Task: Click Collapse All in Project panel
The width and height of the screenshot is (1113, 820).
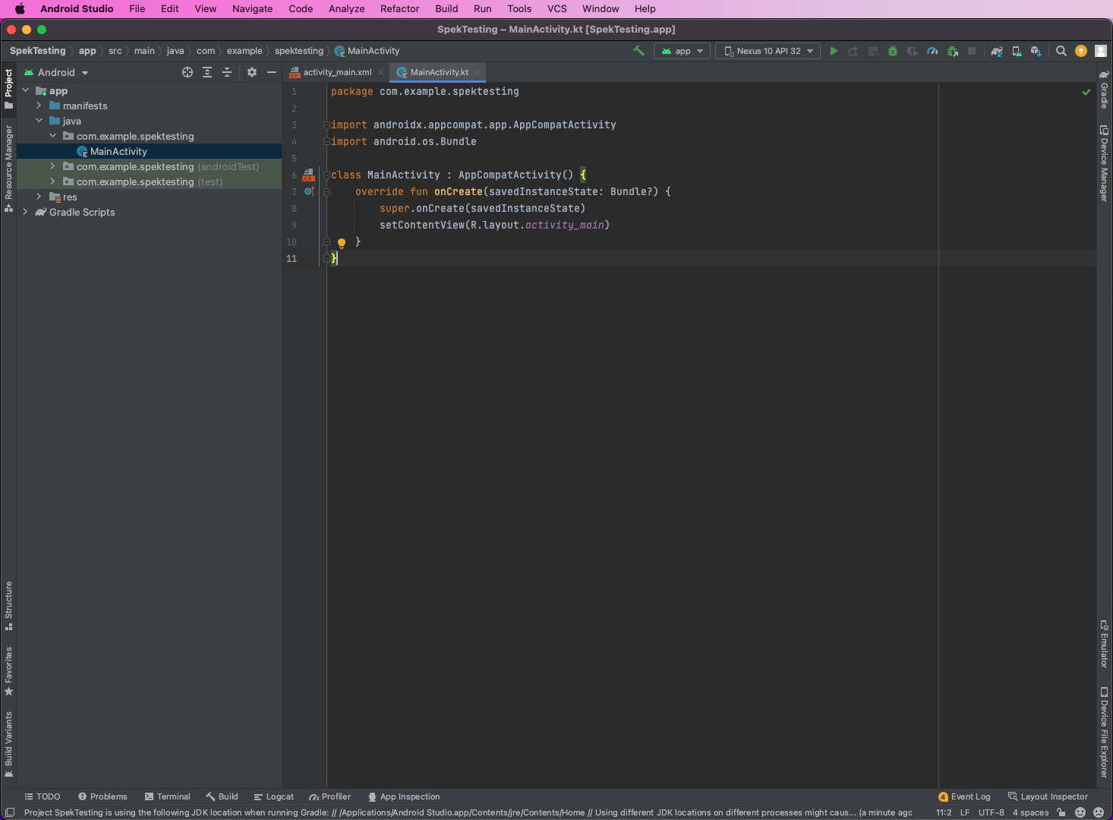Action: (x=227, y=72)
